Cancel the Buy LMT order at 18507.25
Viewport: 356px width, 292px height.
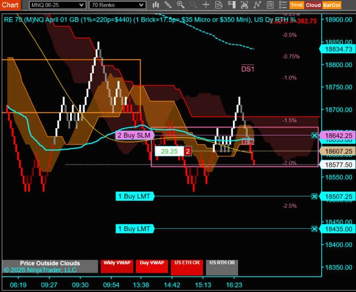click(x=314, y=196)
